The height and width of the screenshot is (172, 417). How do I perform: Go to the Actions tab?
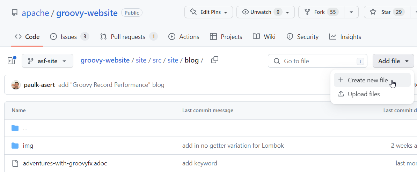(184, 37)
